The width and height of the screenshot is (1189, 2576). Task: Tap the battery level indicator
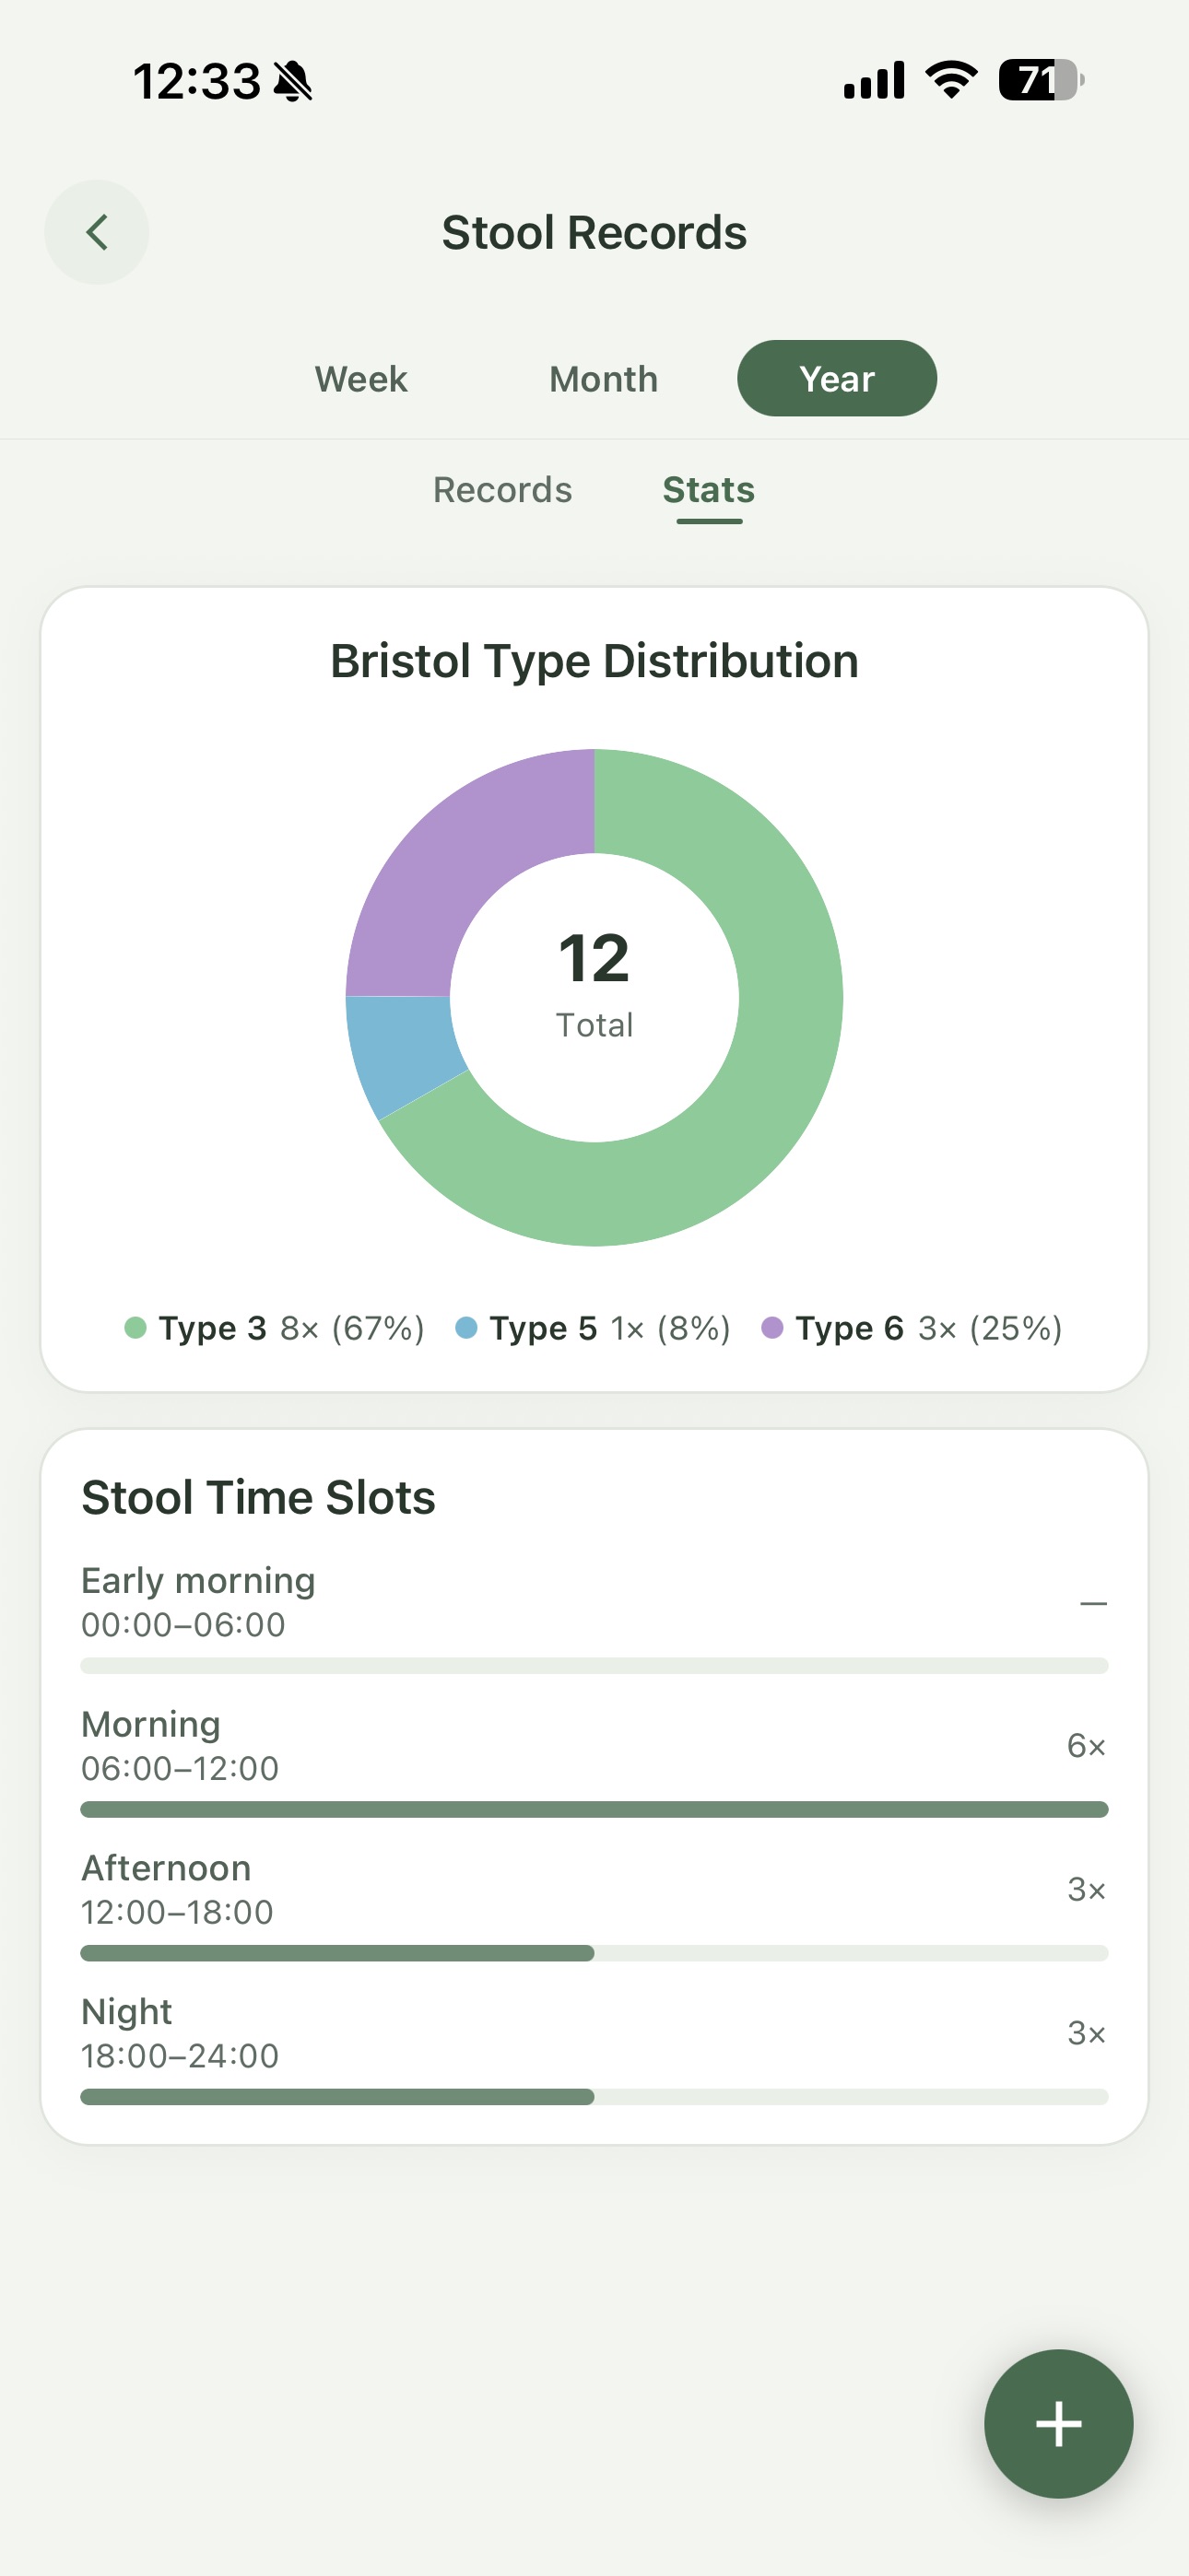click(x=1041, y=80)
